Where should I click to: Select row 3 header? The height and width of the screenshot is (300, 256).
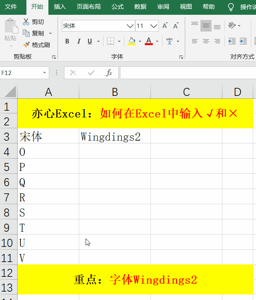tap(9, 136)
